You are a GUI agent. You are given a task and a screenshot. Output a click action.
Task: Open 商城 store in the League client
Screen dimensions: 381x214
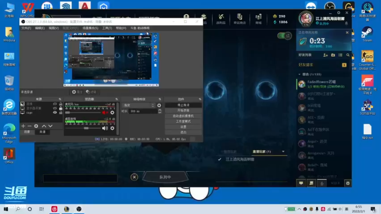tap(258, 19)
